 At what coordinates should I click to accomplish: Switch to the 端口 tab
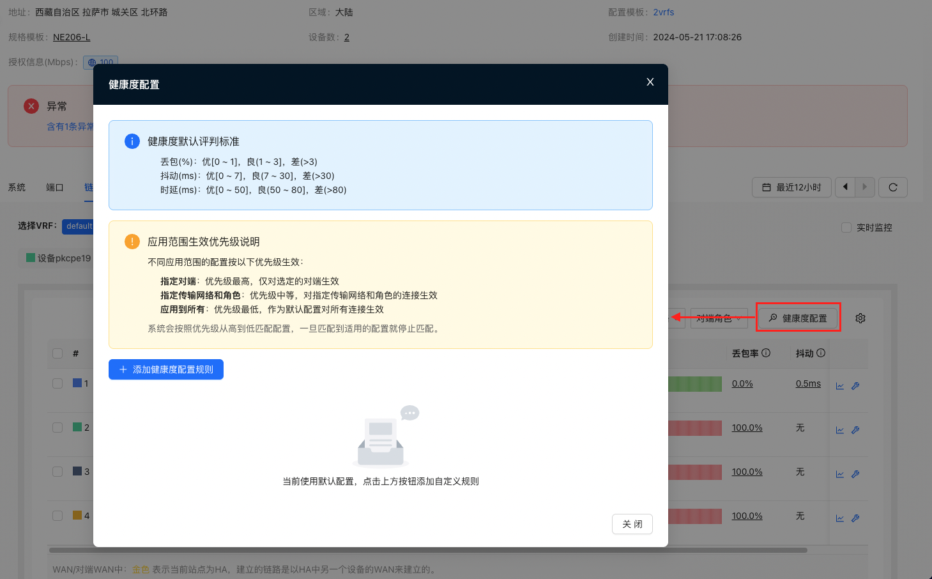click(54, 187)
